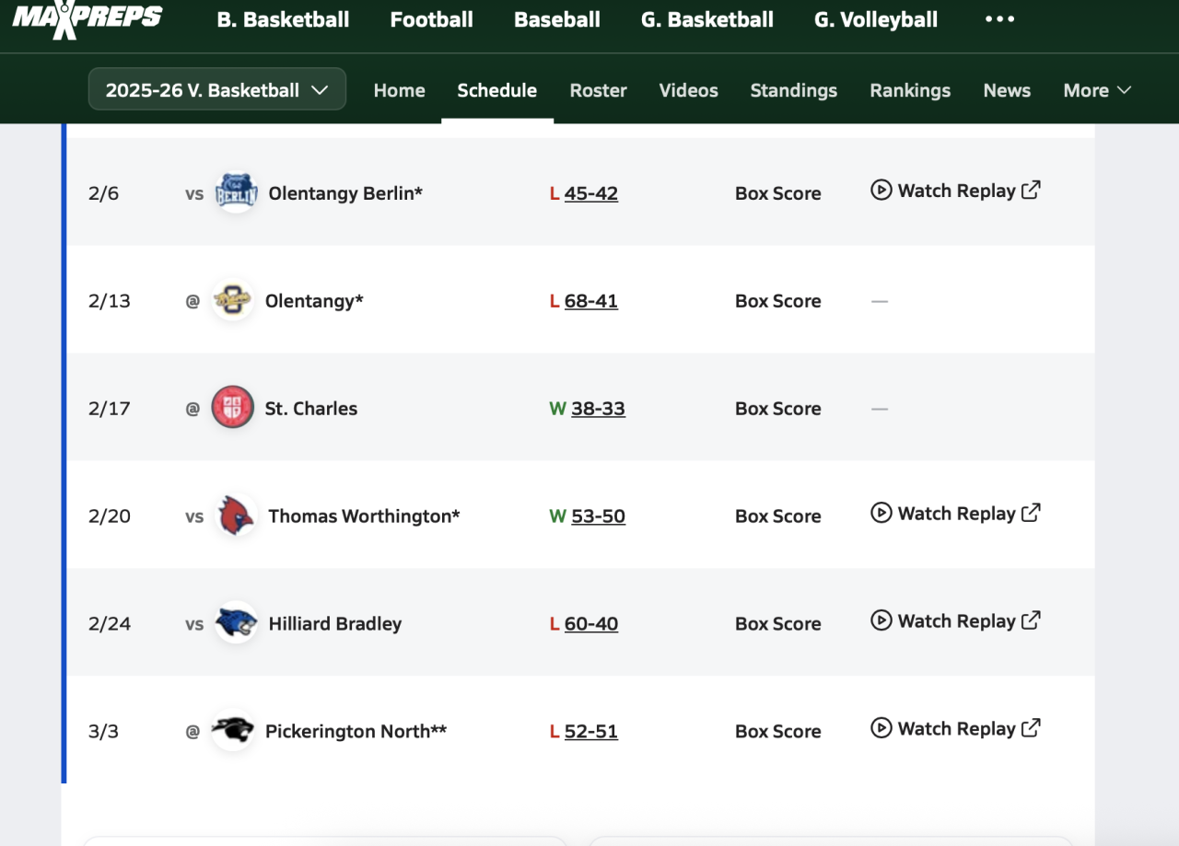The width and height of the screenshot is (1179, 846).
Task: Open the Hilliard Bradley team page link
Action: click(x=334, y=623)
